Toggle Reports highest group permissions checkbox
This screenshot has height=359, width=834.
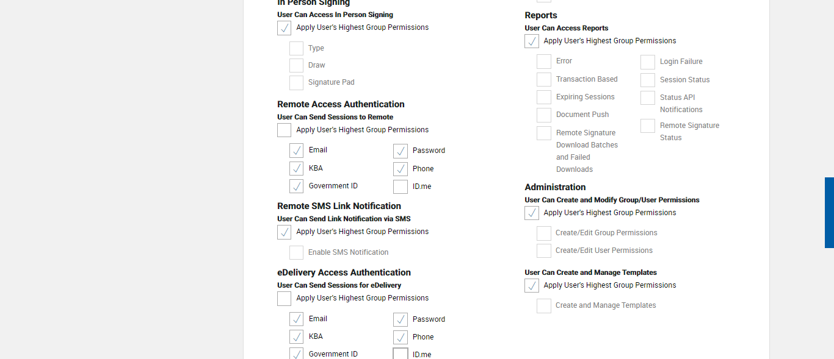click(x=532, y=41)
